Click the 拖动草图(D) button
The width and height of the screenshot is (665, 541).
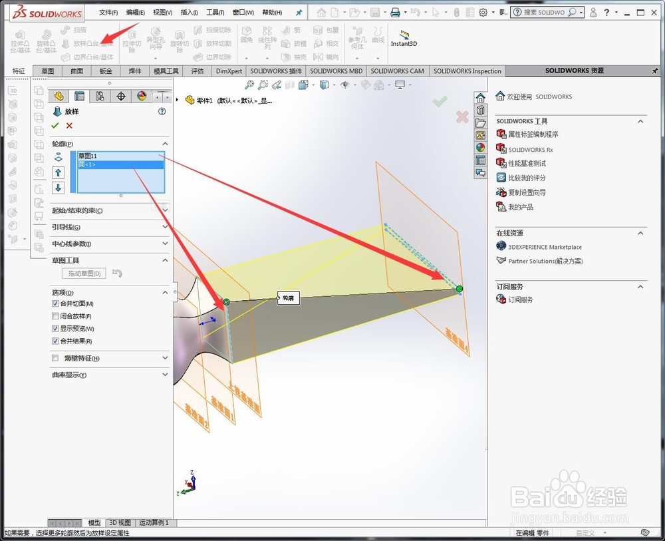click(84, 273)
